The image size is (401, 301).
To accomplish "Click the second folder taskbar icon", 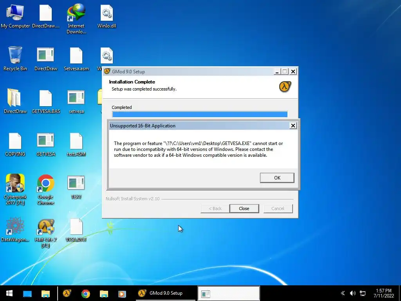I will coord(104,293).
